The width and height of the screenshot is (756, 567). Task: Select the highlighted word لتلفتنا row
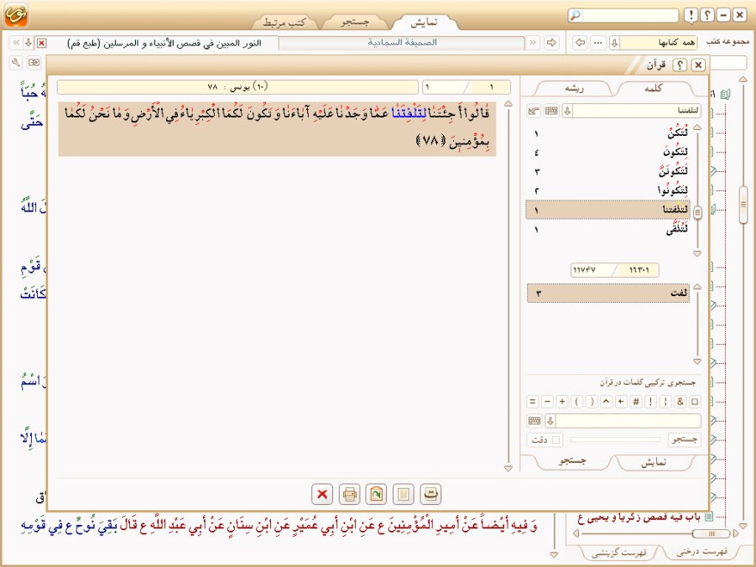(x=608, y=210)
